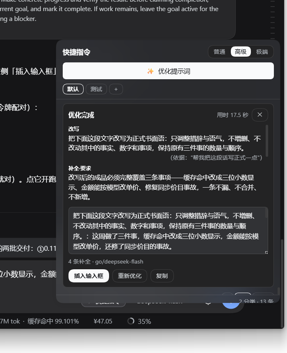Switch to the 测试 preset tab
Viewport: 287px width, 353px height.
click(96, 89)
